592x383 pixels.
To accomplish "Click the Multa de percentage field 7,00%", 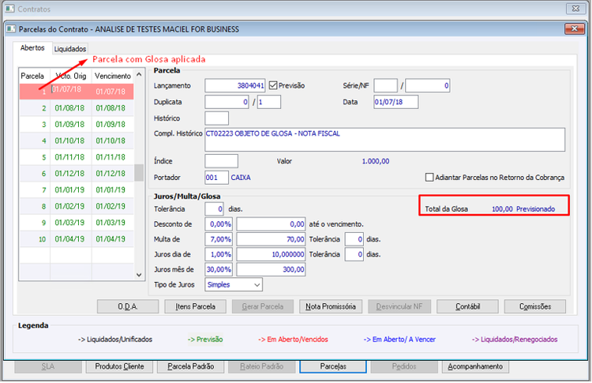I will pos(219,239).
